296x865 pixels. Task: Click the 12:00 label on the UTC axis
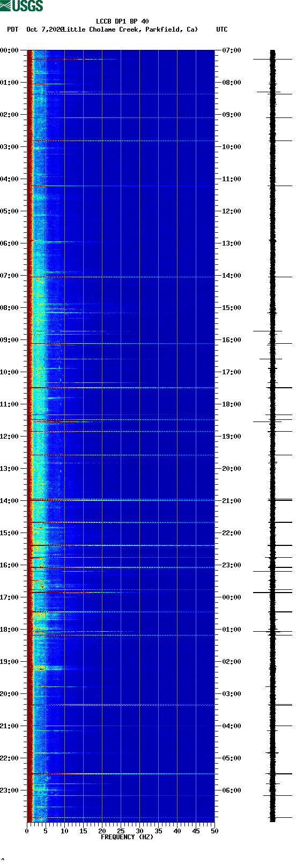click(232, 211)
